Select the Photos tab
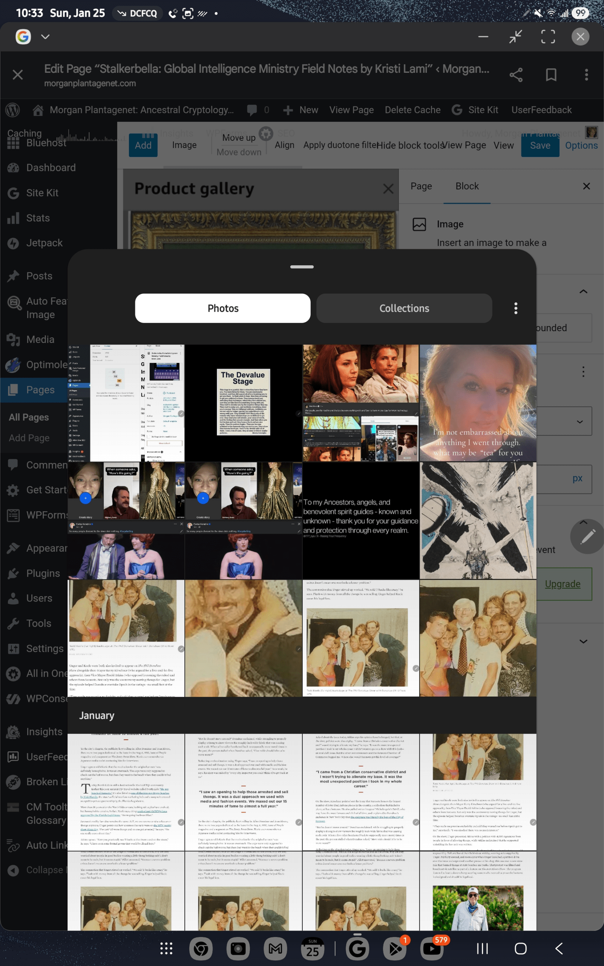The image size is (604, 966). tap(222, 308)
